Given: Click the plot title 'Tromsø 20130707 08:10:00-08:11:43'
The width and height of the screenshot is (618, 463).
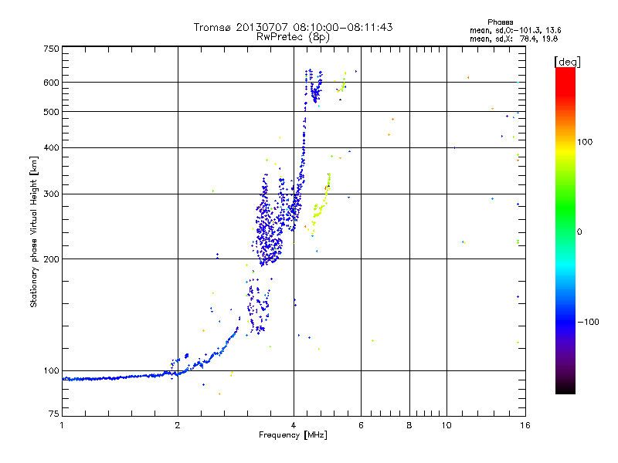Looking at the screenshot, I should [x=293, y=27].
